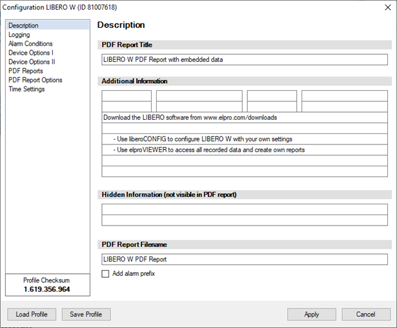This screenshot has height=328, width=397.
Task: Go to Alarm Conditions section
Action: [x=30, y=44]
